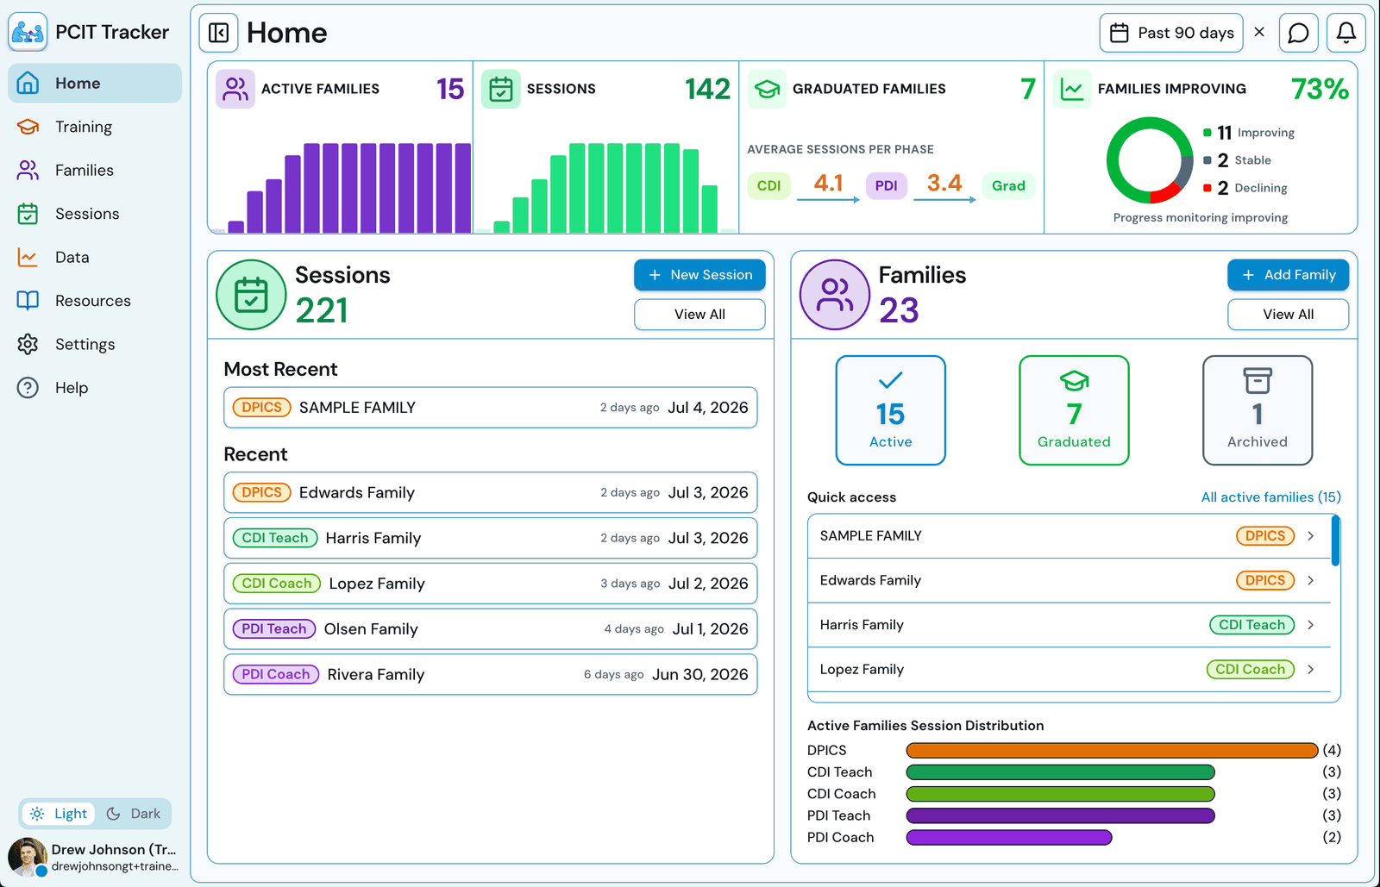This screenshot has height=887, width=1380.
Task: Click the PDI Teach distribution bar
Action: tap(1060, 815)
